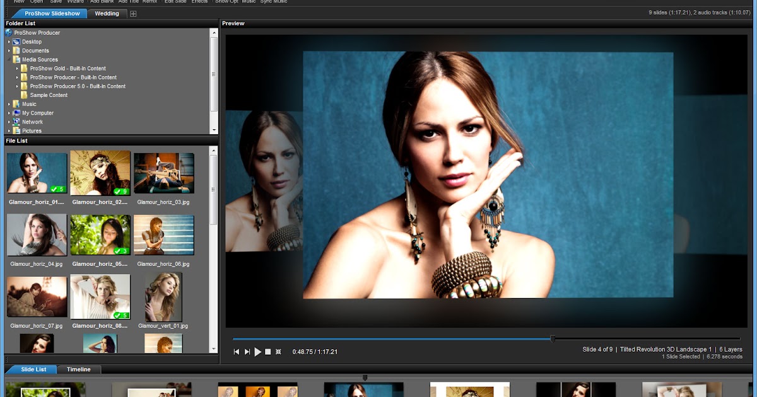The height and width of the screenshot is (397, 757).
Task: Expand ProShow Producer 5.0 - Built-In Content node
Action: (17, 86)
